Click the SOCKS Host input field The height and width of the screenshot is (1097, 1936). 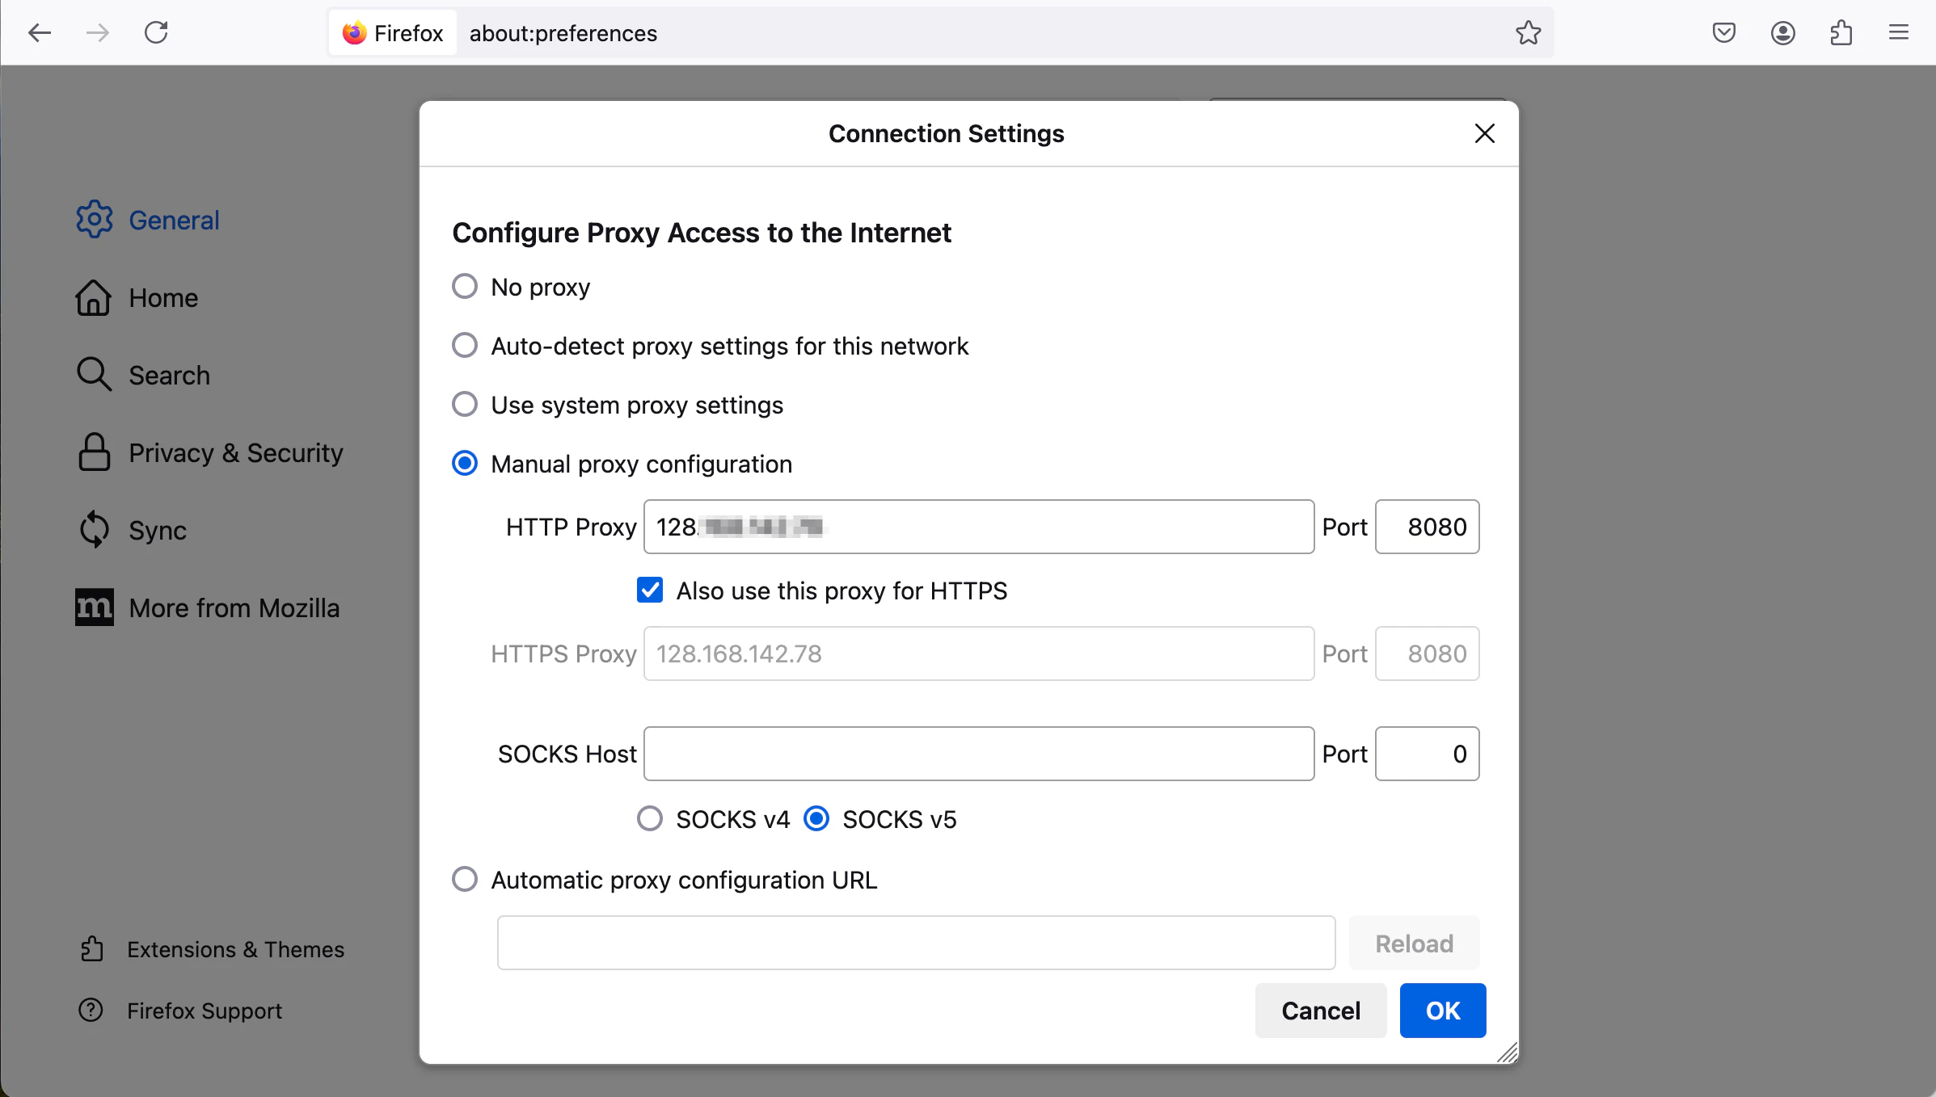coord(978,754)
